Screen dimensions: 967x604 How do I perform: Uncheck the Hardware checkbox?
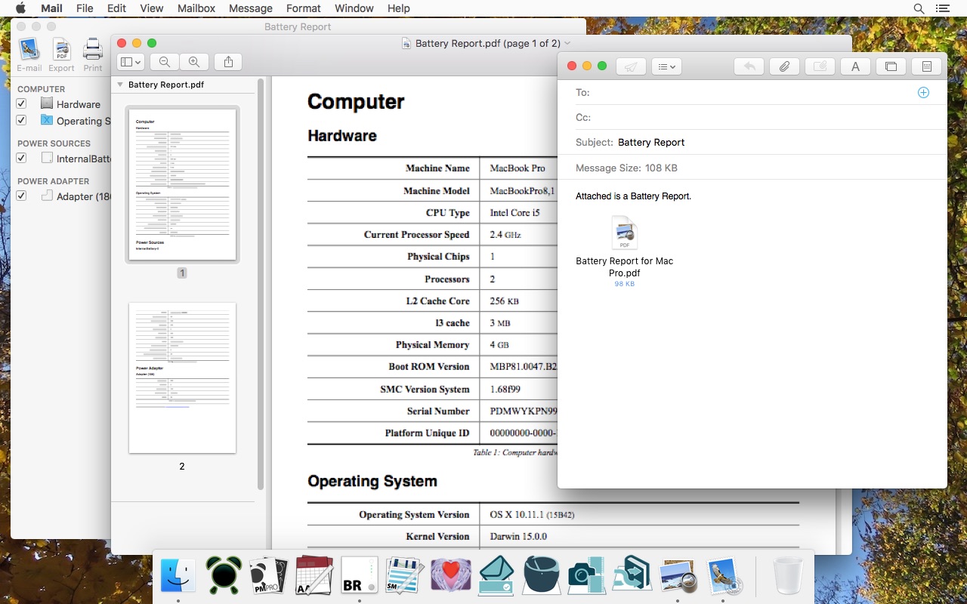pos(21,103)
